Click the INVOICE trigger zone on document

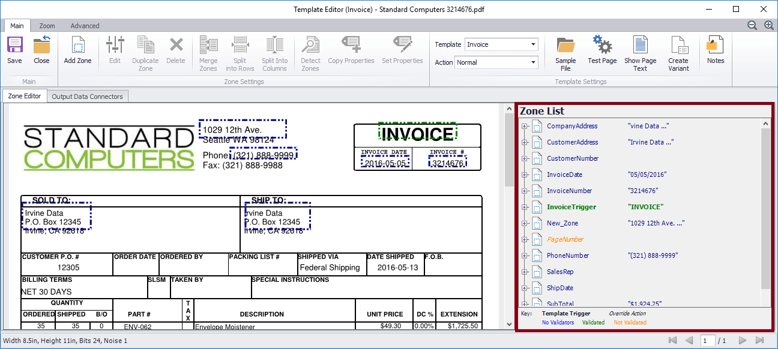click(418, 133)
